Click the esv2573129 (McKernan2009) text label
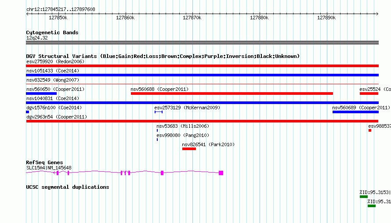Viewport: 391px width, 223px height. pos(187,108)
